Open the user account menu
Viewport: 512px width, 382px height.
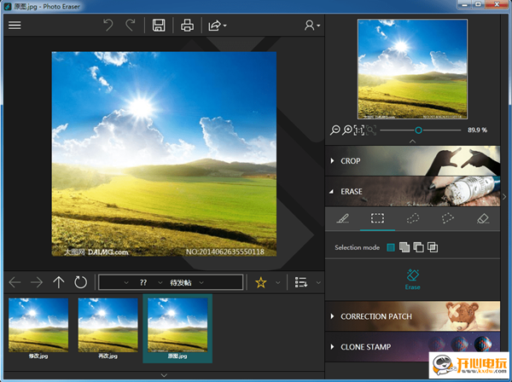311,25
